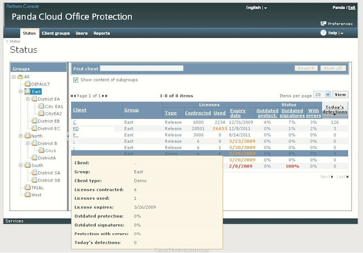
Task: Open the Items per page dropdown
Action: (328, 94)
